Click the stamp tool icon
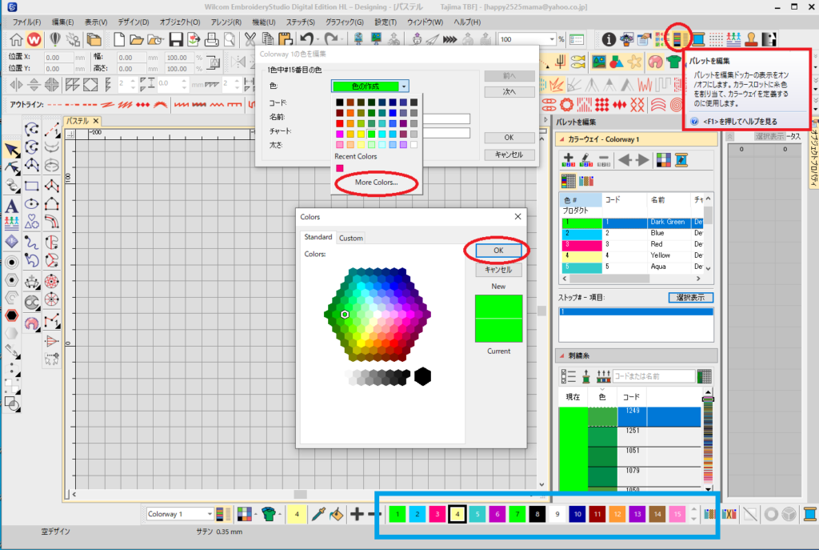 pyautogui.click(x=751, y=39)
